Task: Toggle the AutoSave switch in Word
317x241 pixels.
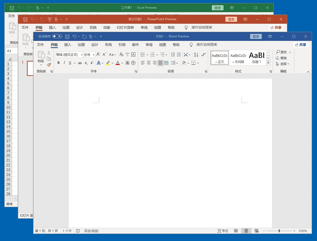Action: tap(57, 36)
